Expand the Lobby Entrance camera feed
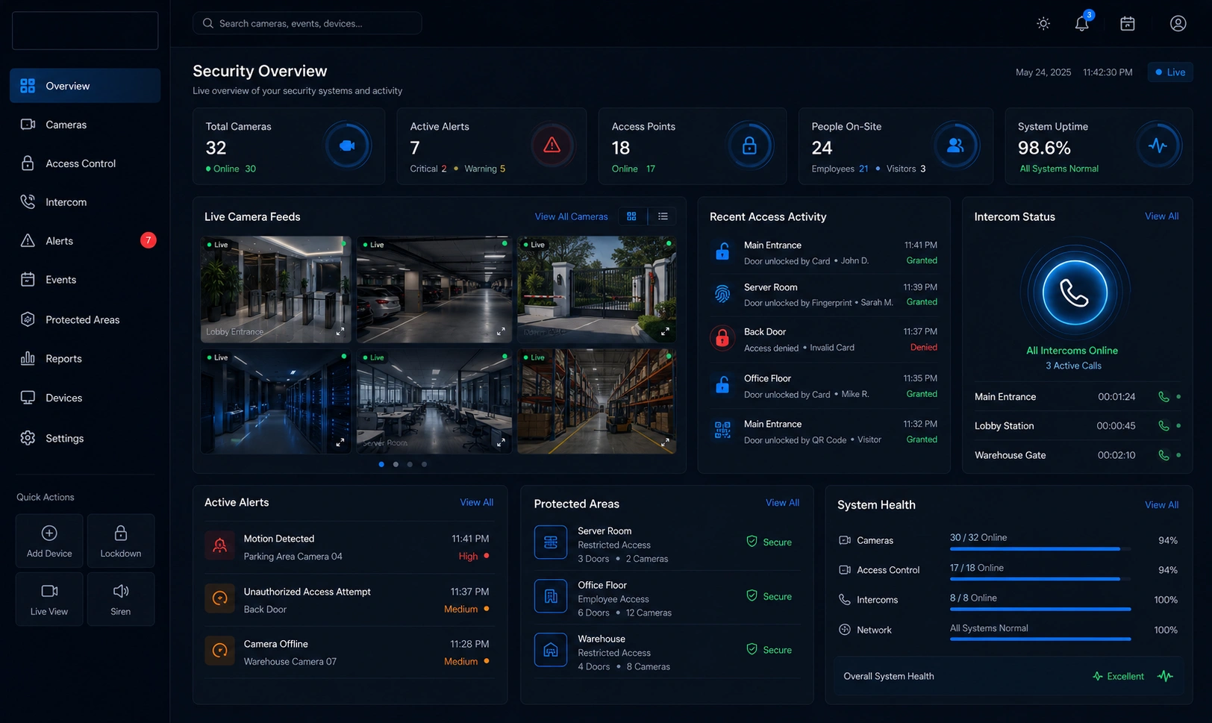The height and width of the screenshot is (723, 1212). point(340,331)
